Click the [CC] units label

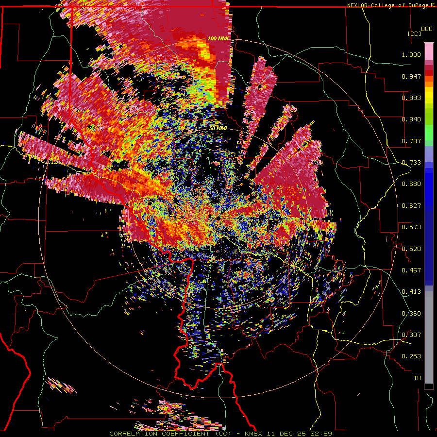click(414, 34)
